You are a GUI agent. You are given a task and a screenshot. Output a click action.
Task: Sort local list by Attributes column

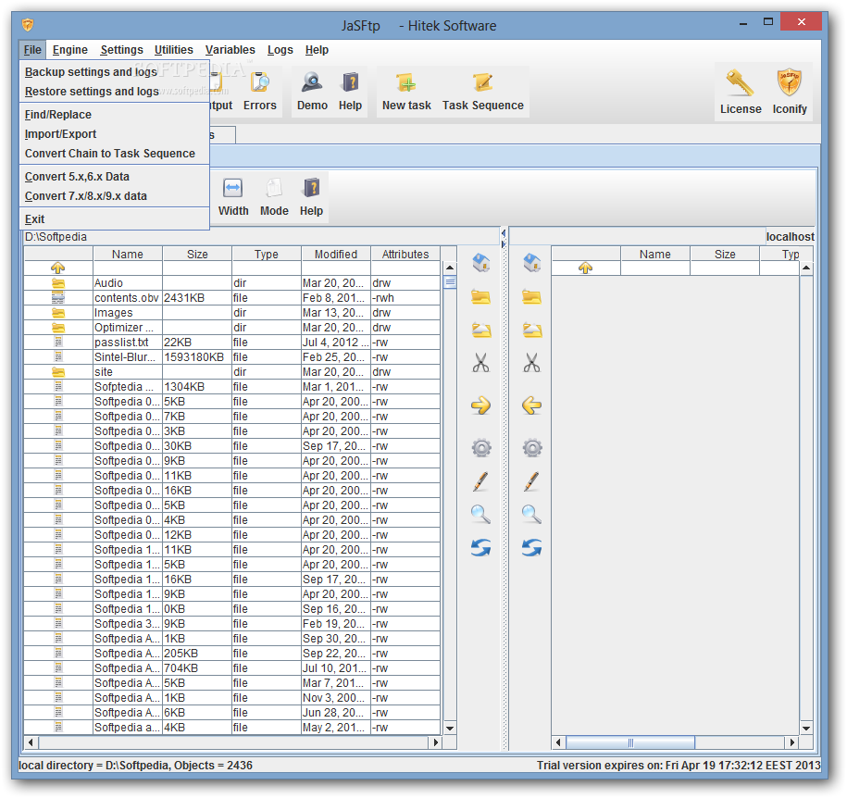click(x=405, y=254)
